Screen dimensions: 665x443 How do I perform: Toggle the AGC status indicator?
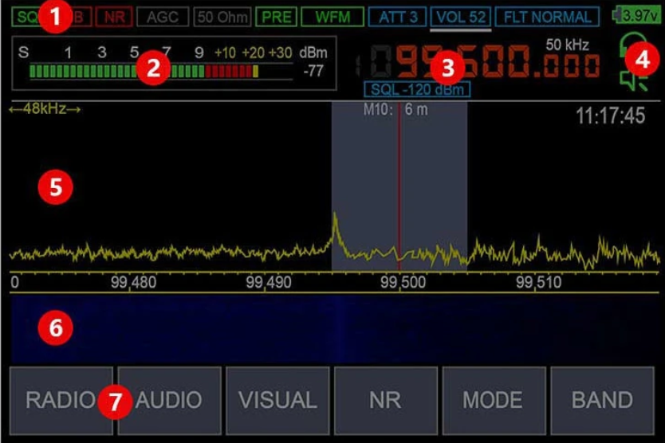pos(162,17)
